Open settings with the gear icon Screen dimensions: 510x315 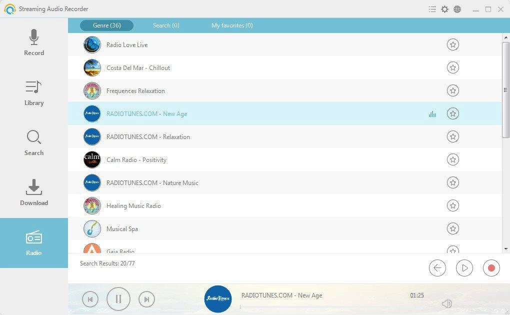[x=444, y=9]
